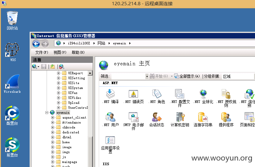Expand the dedicated folder node

52,132
